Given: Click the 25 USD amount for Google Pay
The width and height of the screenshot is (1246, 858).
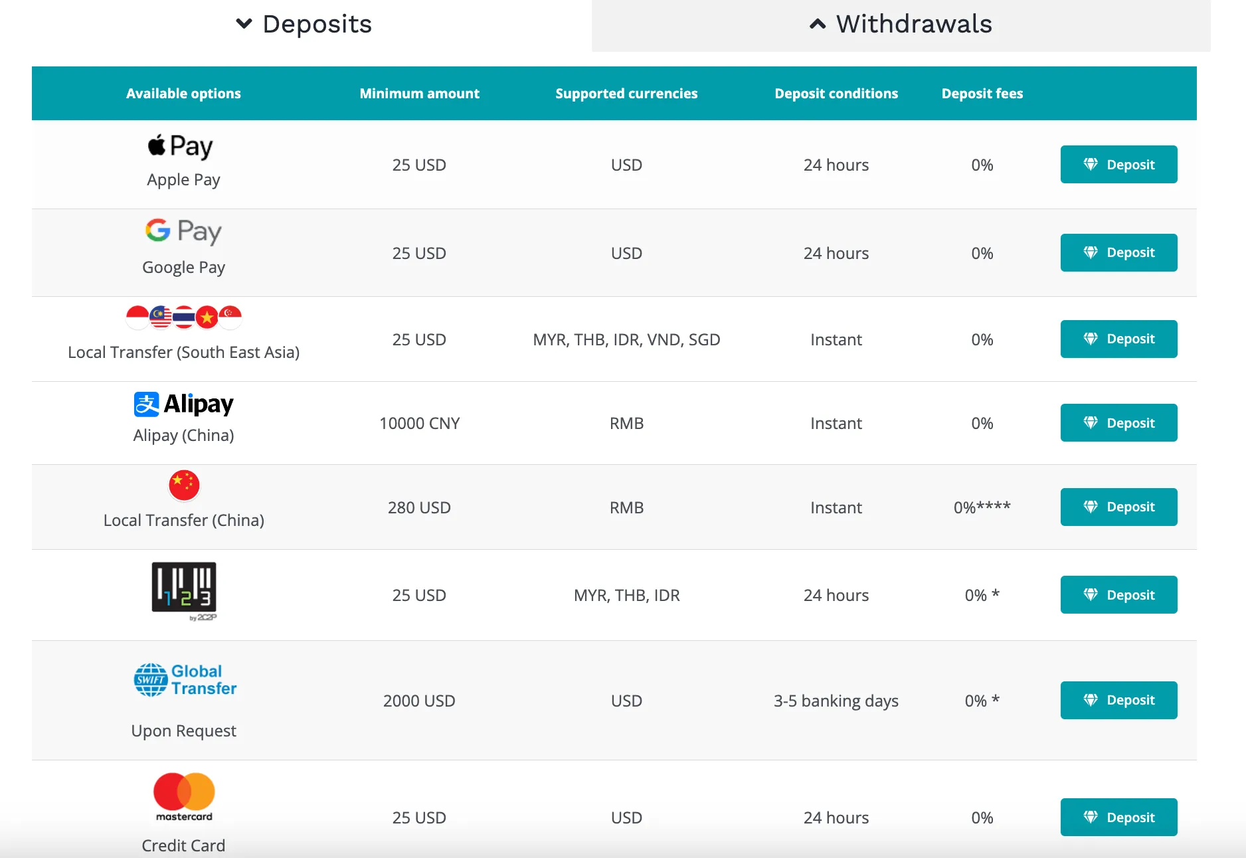Looking at the screenshot, I should pos(420,254).
